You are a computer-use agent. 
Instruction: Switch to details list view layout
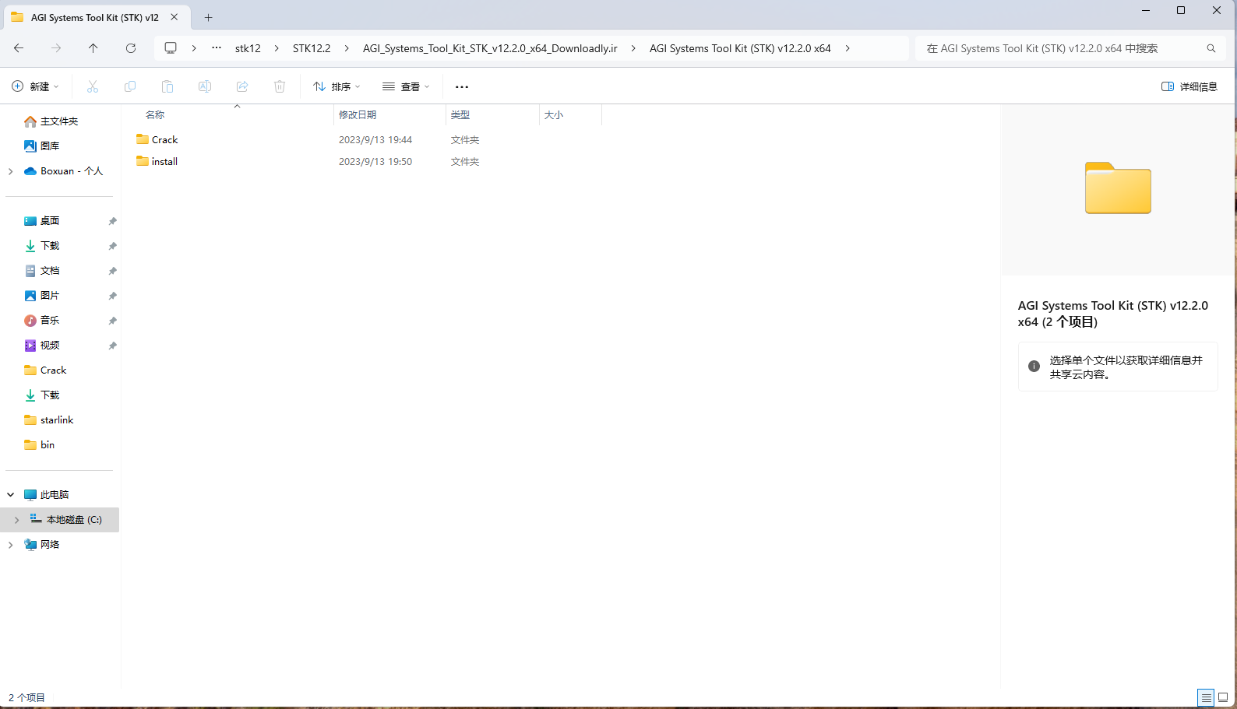click(1206, 697)
